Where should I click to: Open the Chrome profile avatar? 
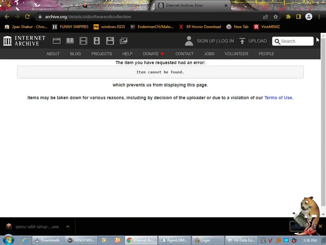[x=309, y=17]
